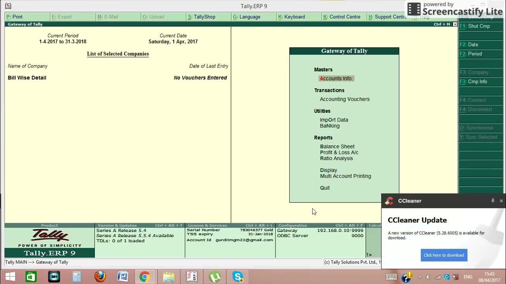This screenshot has height=284, width=506.
Task: Open Skype from the taskbar
Action: 238,277
